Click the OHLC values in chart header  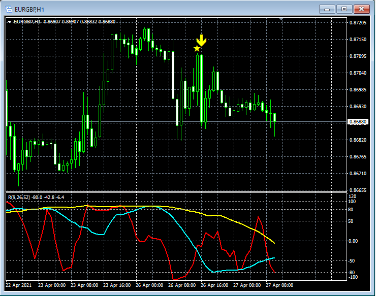(x=79, y=22)
